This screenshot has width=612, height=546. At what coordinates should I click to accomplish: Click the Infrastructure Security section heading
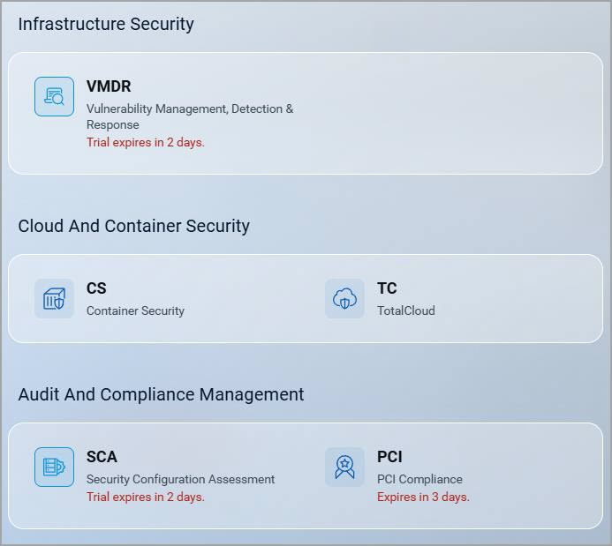106,24
